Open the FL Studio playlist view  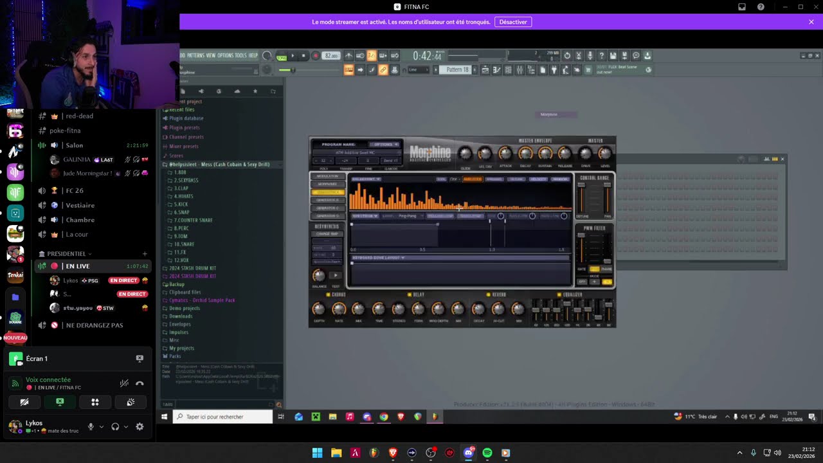485,70
